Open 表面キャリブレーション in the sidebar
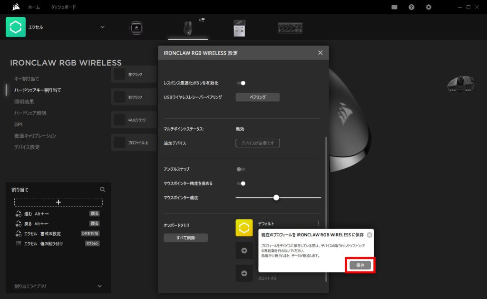The width and height of the screenshot is (487, 299). pyautogui.click(x=35, y=135)
